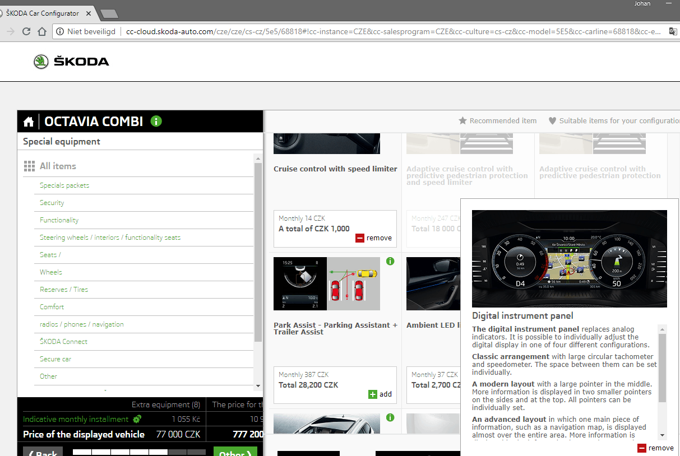
Task: Go to home via the house icon
Action: coord(29,122)
